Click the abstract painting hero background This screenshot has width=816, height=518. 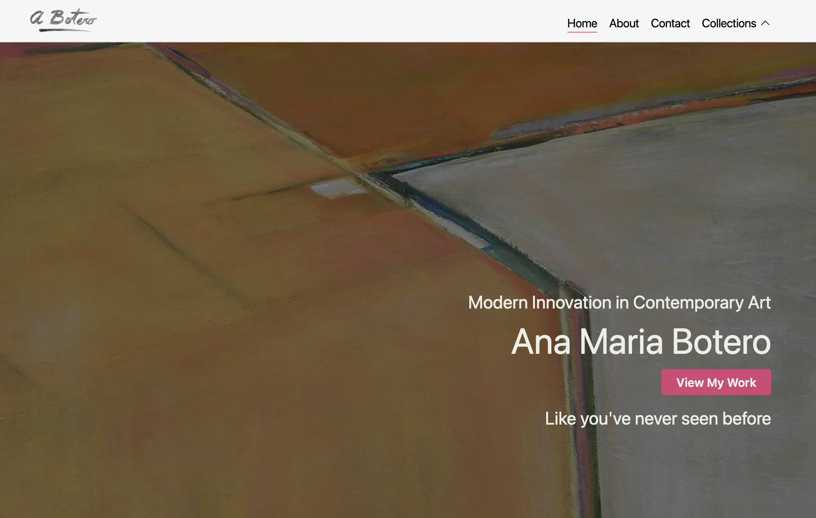tap(236, 283)
